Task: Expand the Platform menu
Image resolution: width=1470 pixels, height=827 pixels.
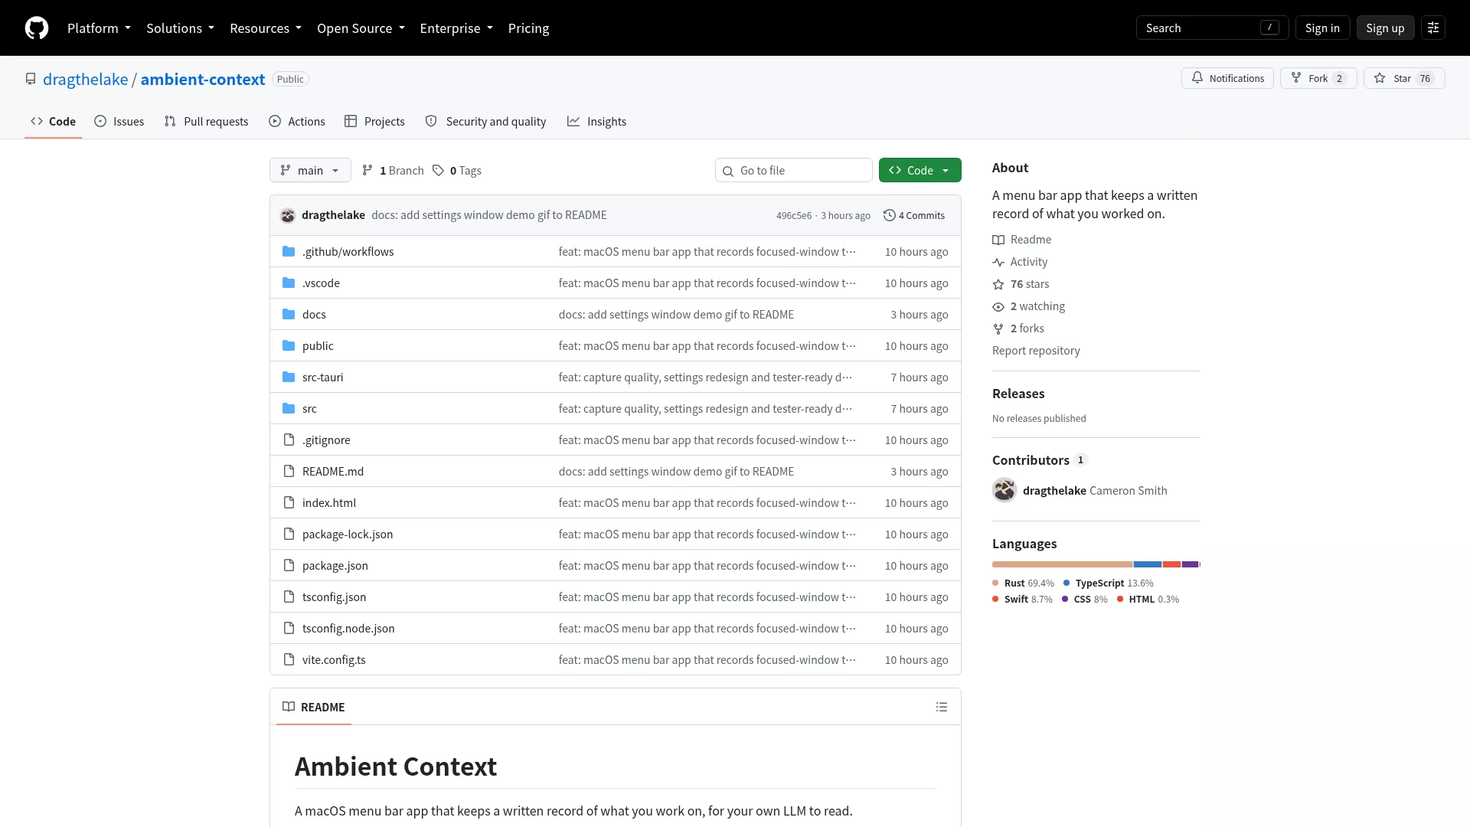Action: (x=99, y=28)
